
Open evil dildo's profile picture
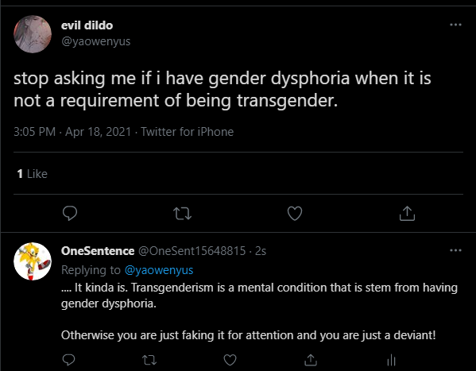(x=33, y=34)
